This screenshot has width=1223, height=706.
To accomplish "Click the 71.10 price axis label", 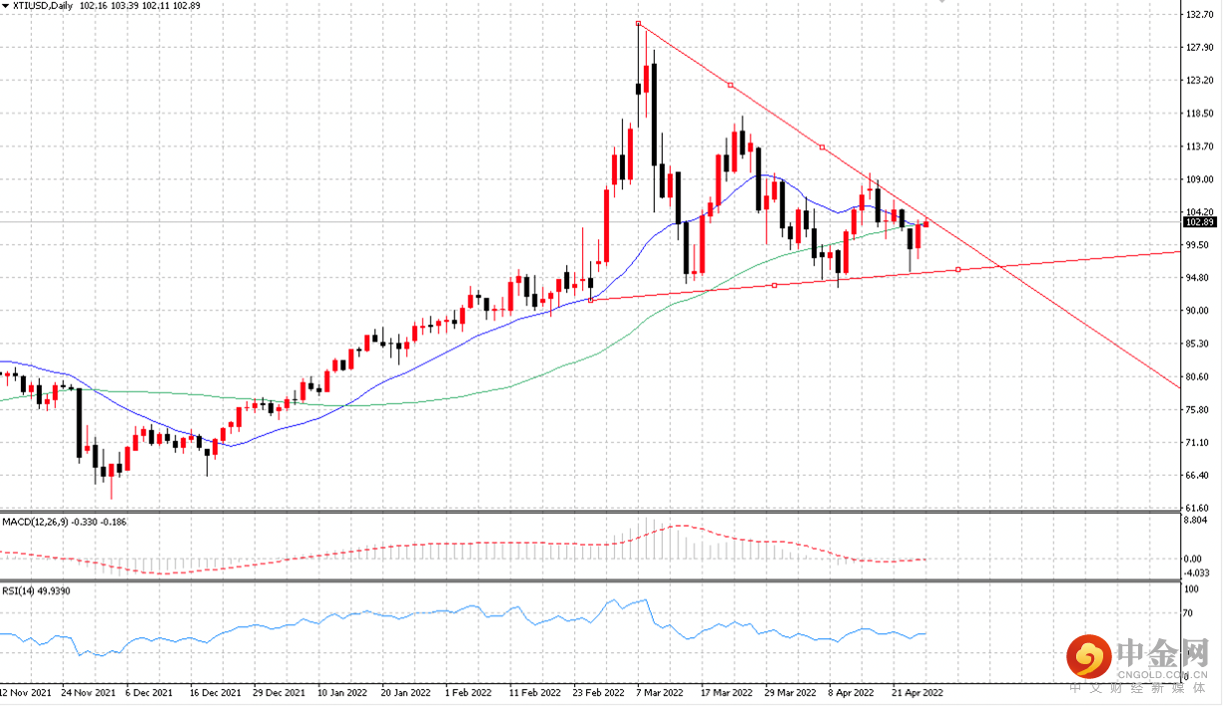I will [1196, 443].
